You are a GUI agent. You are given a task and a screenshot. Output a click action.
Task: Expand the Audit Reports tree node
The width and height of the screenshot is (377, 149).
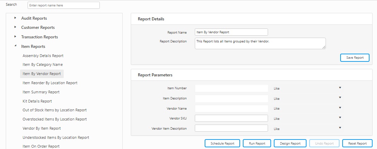tap(15, 18)
